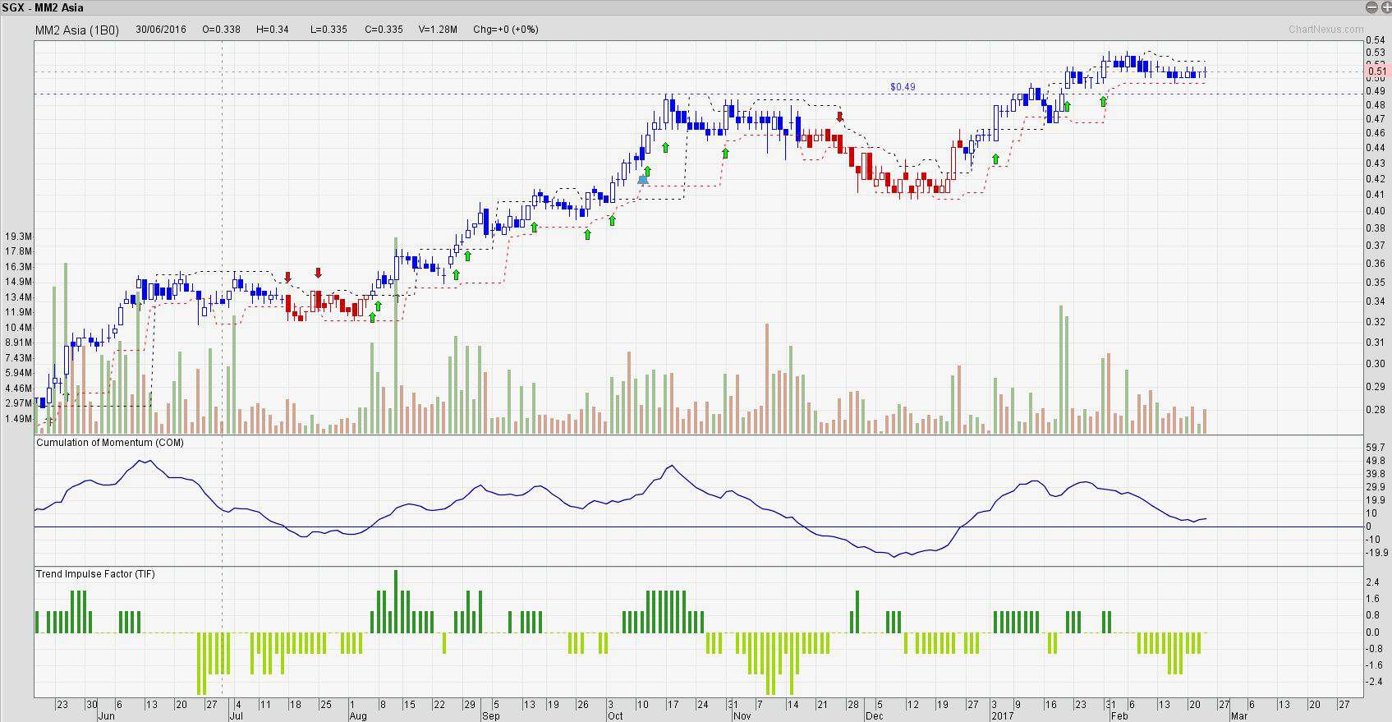
Task: Click the '0.54' top price axis label
Action: pyautogui.click(x=1376, y=40)
